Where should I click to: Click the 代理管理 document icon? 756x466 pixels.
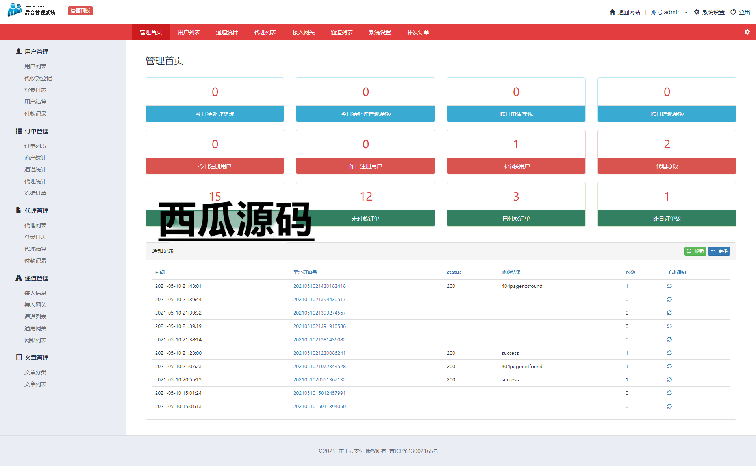pyautogui.click(x=19, y=210)
